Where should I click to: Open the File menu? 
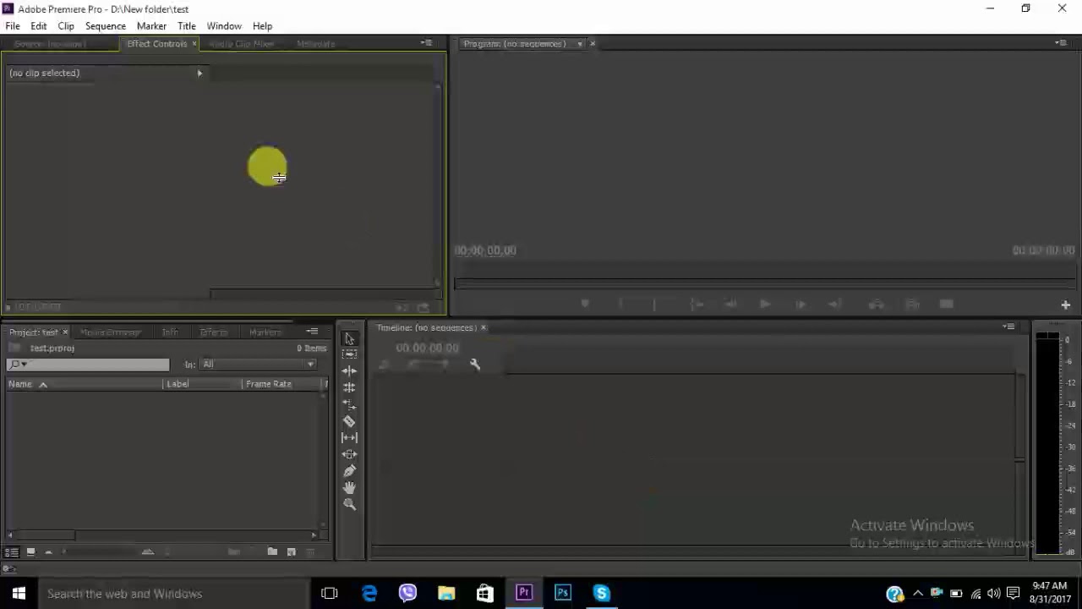tap(13, 26)
